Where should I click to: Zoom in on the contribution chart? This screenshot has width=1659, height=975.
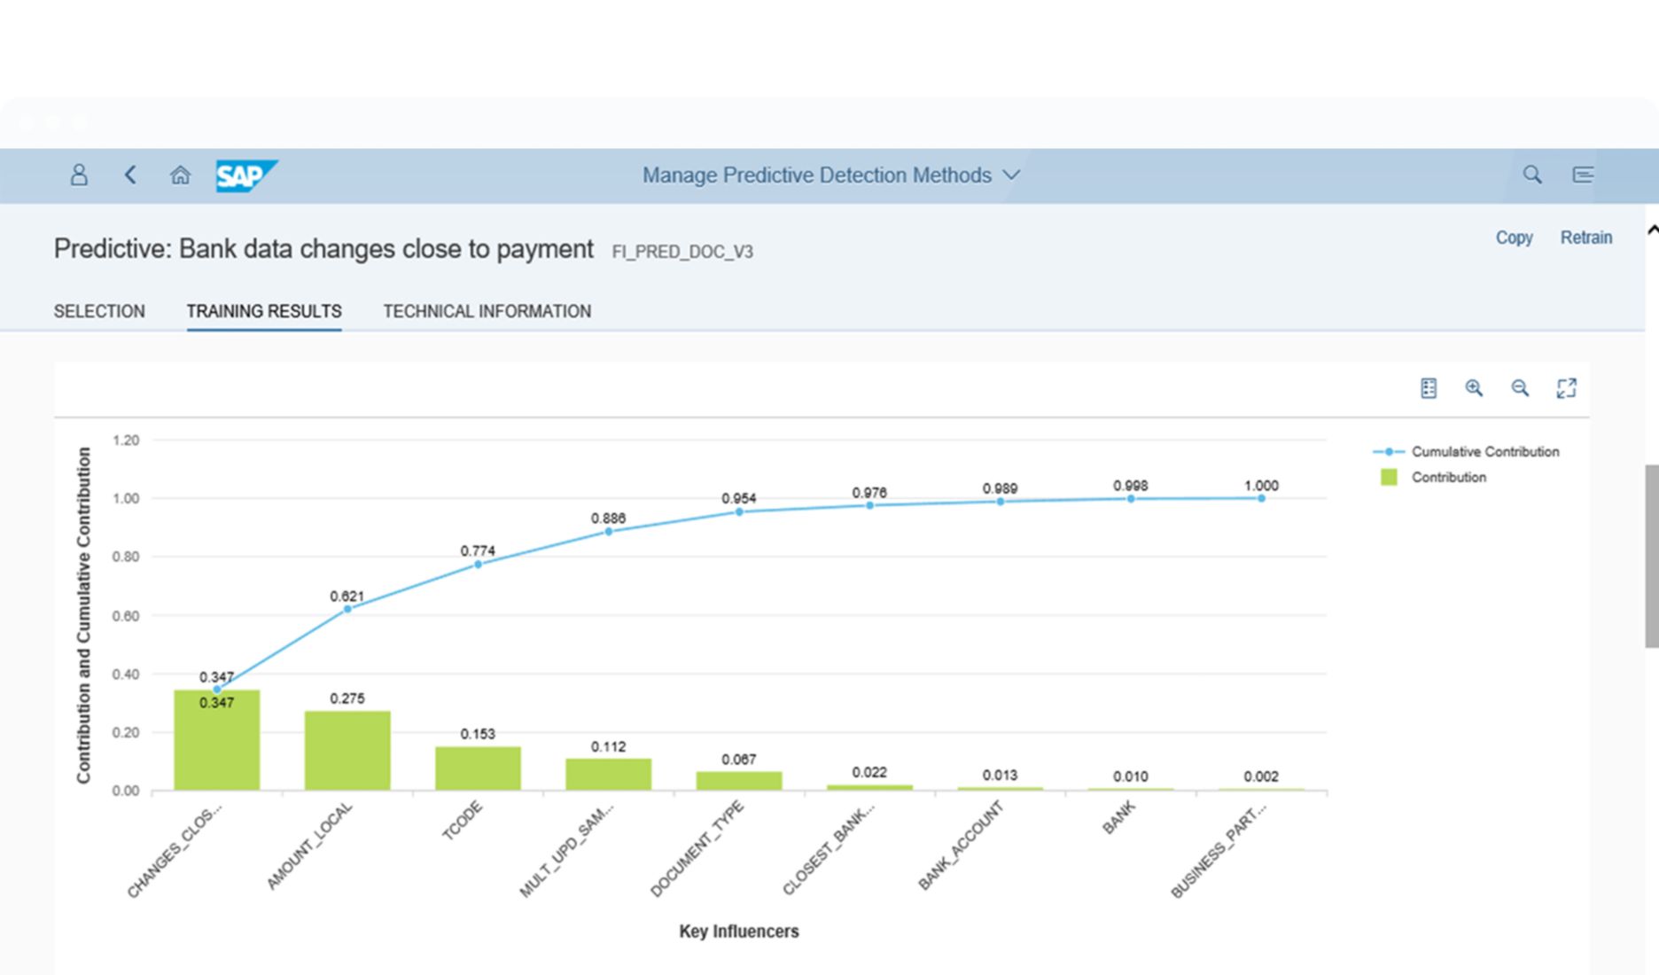[1475, 388]
